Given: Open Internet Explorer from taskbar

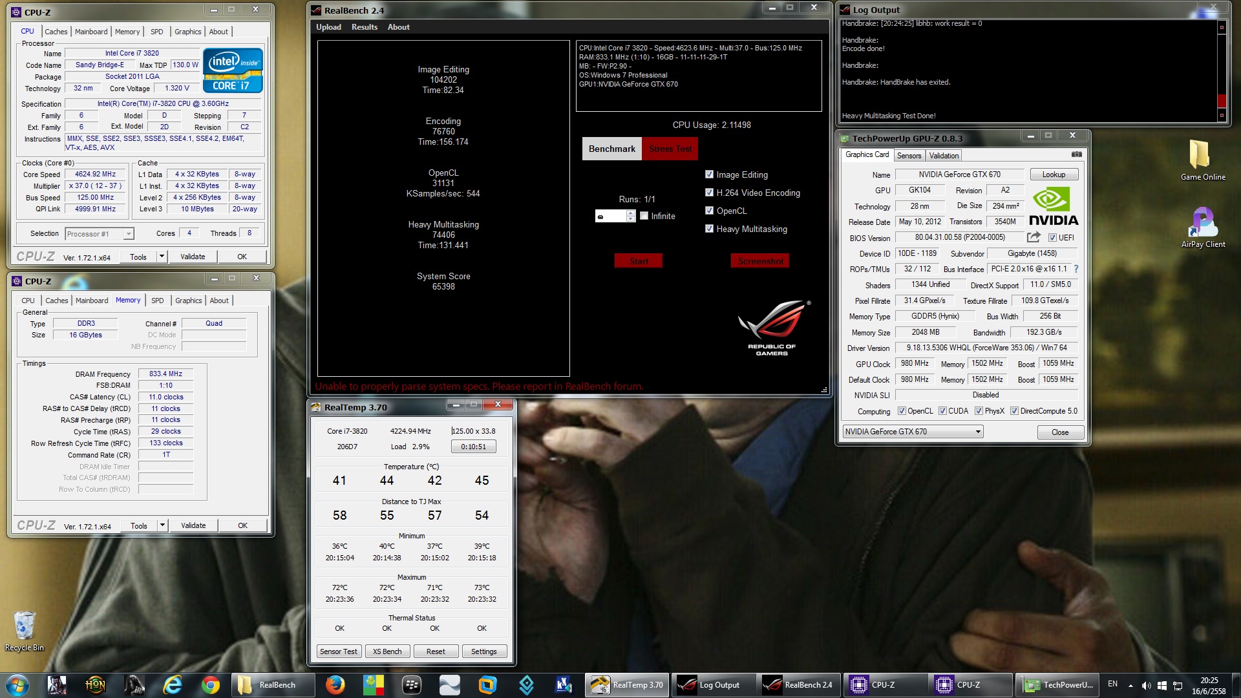Looking at the screenshot, I should pyautogui.click(x=173, y=684).
